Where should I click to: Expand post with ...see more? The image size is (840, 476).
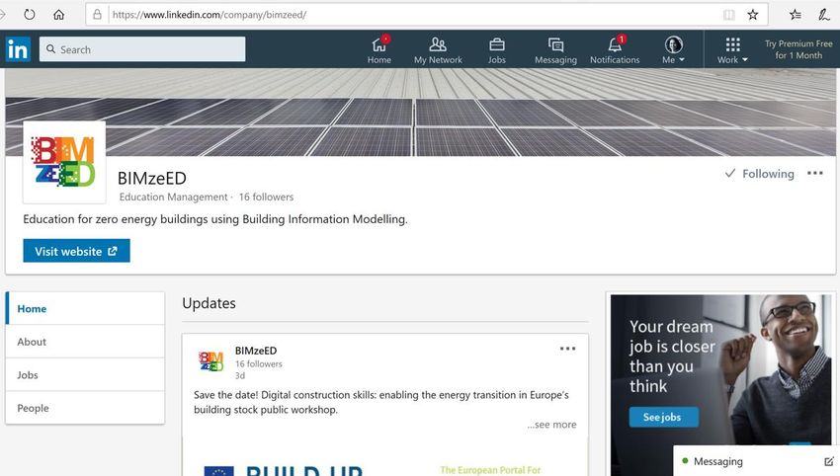click(x=551, y=425)
